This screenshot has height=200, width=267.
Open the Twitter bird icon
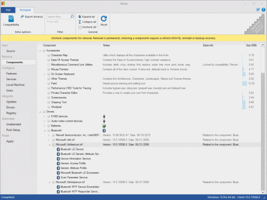(x=258, y=10)
